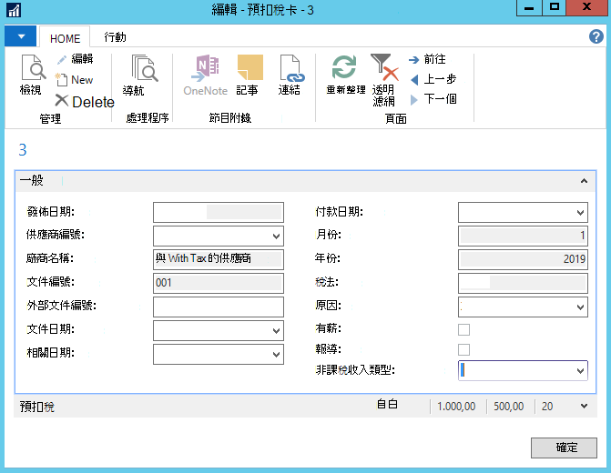Click the 文件編號 field showing 001
611x473 pixels.
[x=219, y=283]
